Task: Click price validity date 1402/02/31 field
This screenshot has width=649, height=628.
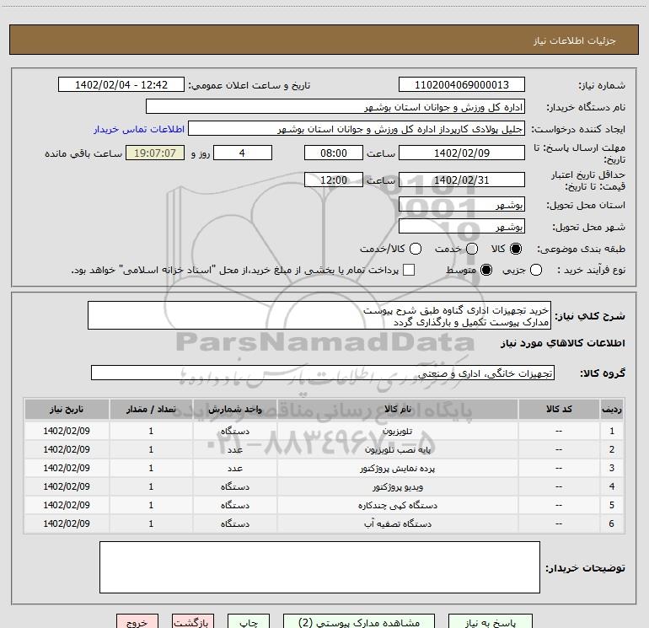Action: click(x=462, y=180)
